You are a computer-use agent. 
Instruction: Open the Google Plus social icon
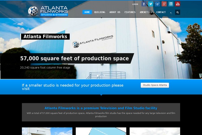[164, 4]
